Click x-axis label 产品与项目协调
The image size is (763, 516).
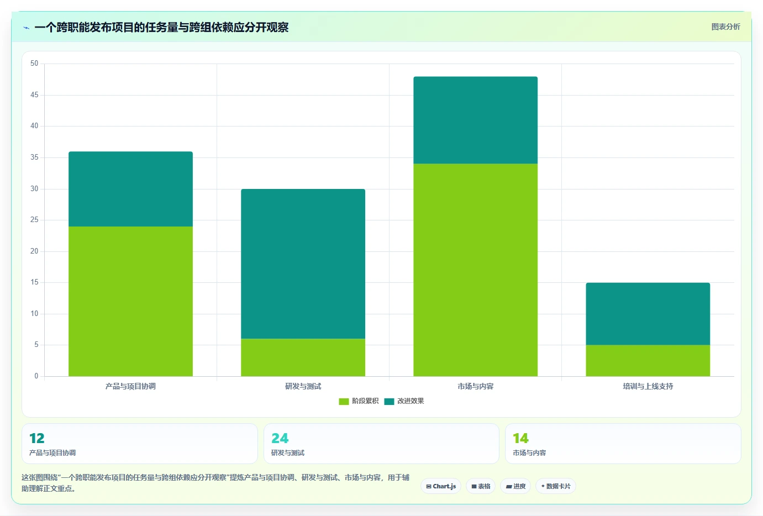tap(130, 386)
